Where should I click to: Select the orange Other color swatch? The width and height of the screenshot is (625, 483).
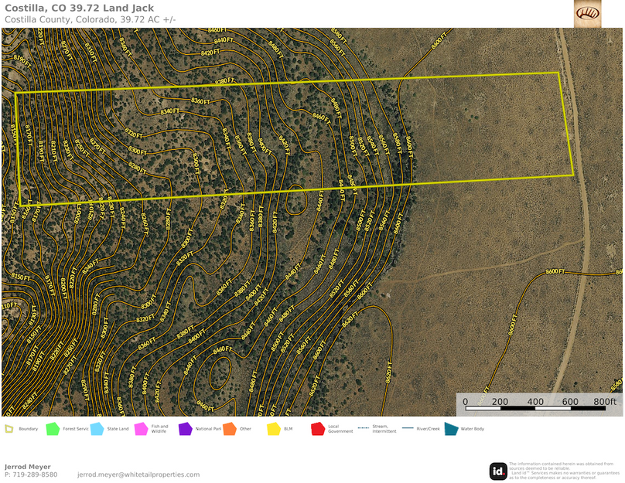229,428
